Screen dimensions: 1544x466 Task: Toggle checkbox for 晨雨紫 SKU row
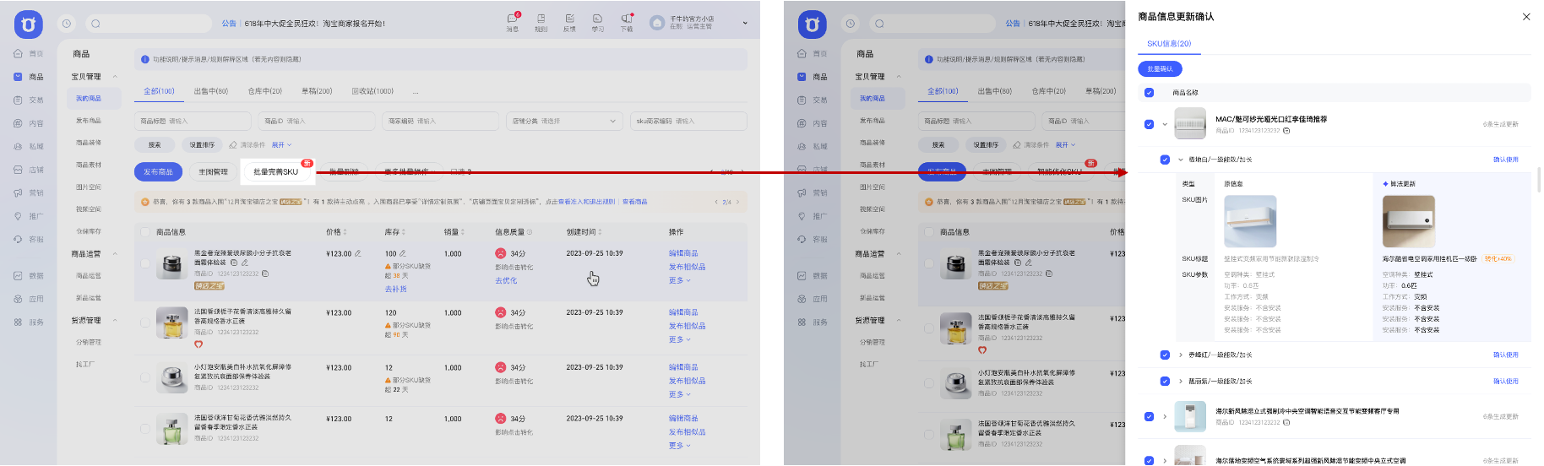(x=1165, y=382)
